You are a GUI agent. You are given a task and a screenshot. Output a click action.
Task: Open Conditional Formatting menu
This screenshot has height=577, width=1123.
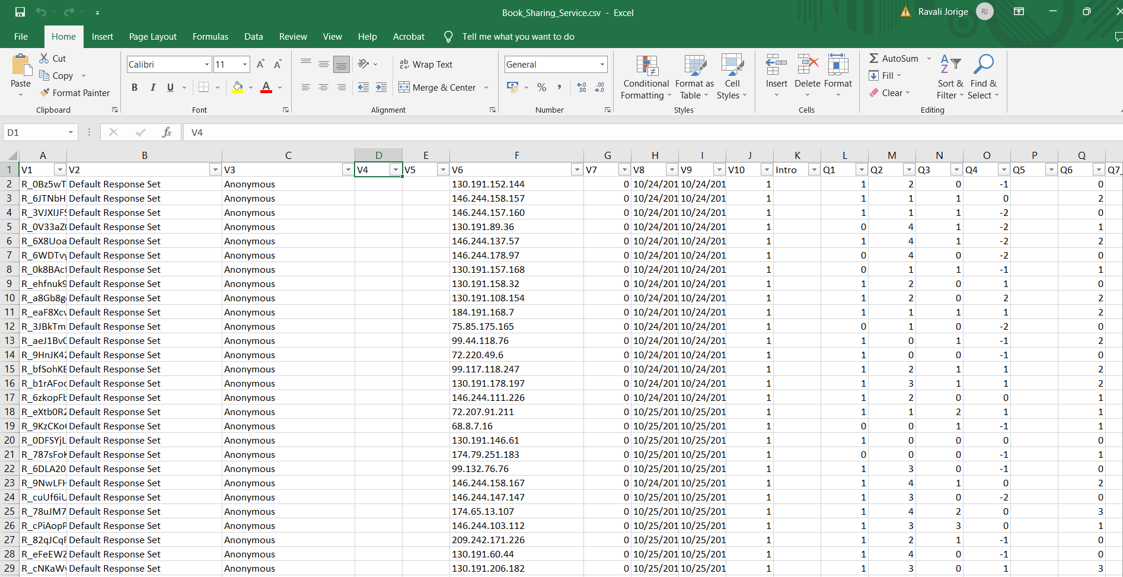click(646, 78)
